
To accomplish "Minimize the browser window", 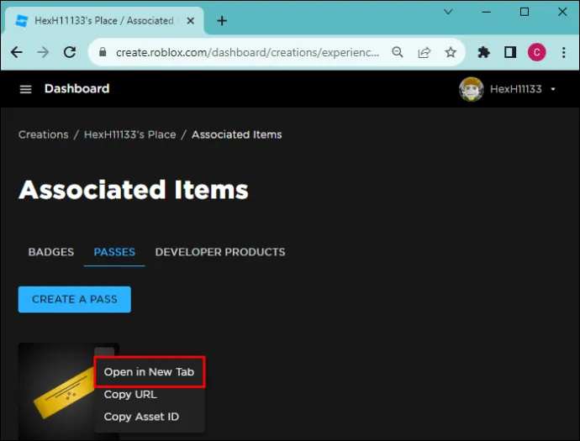I will (x=487, y=12).
